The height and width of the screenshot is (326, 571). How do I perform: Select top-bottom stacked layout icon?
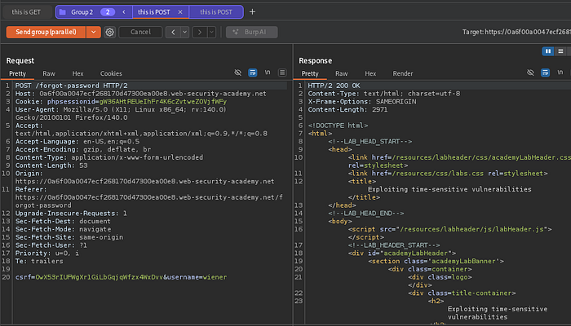pos(560,51)
